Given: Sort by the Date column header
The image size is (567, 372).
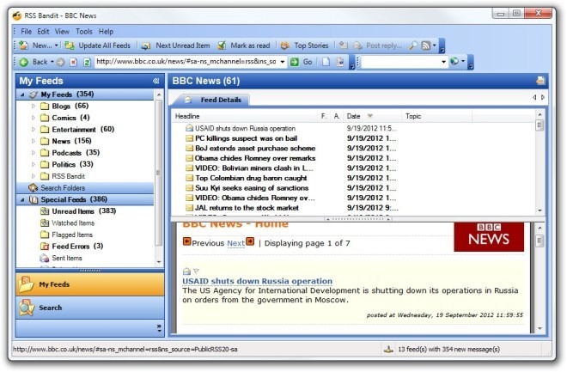Looking at the screenshot, I should (372, 116).
